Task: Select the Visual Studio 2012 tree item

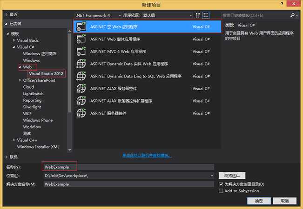Action: pyautogui.click(x=46, y=74)
